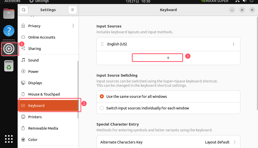Click the English (US) input source row
The height and width of the screenshot is (148, 258).
pos(168,44)
